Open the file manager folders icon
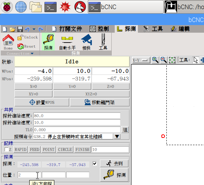The height and width of the screenshot is (185, 204). (x=36, y=7)
